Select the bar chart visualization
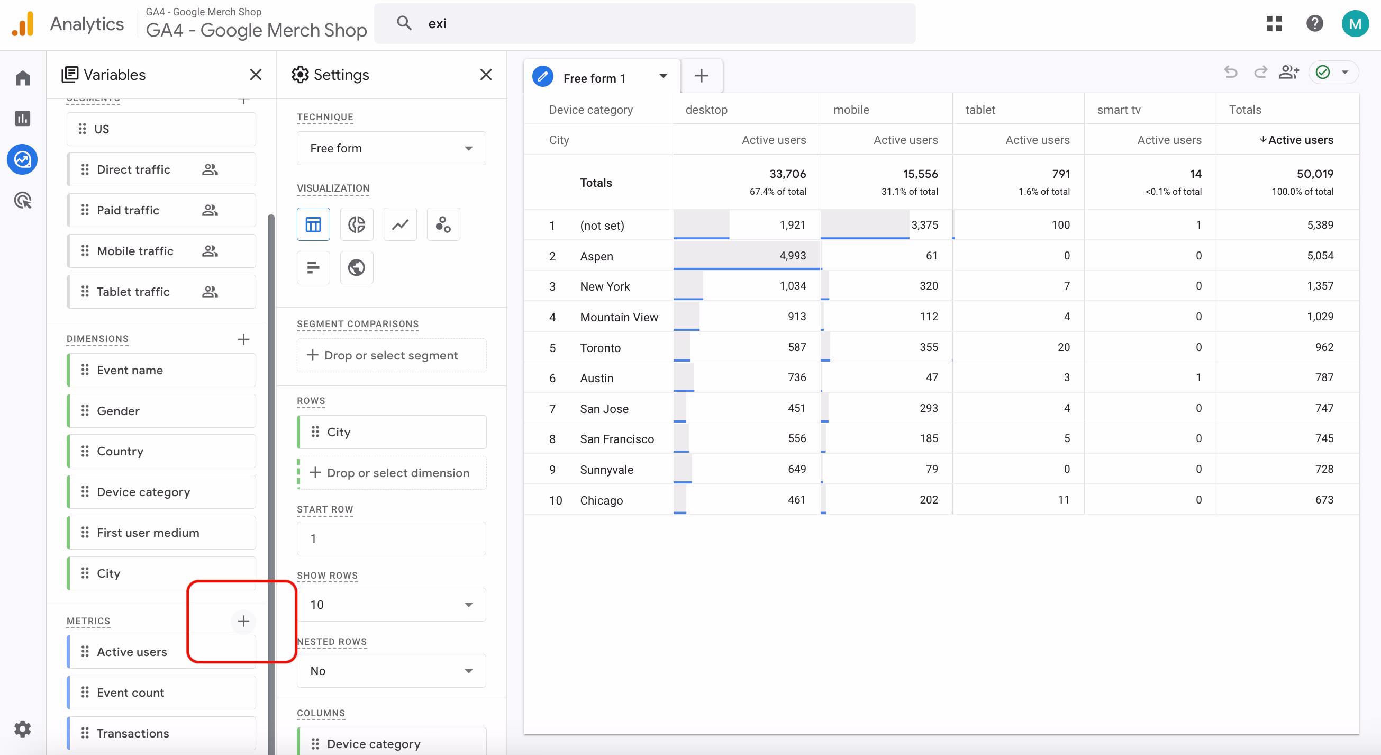Screen dimensions: 1381x755 (x=313, y=267)
